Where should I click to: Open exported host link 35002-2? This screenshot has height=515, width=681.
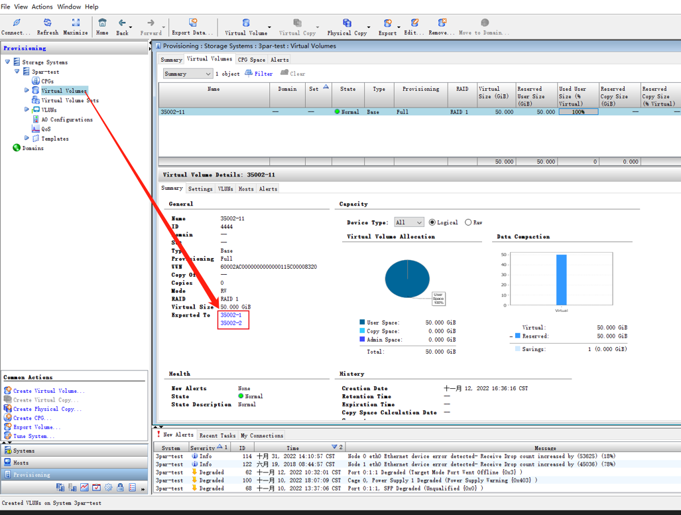coord(231,323)
